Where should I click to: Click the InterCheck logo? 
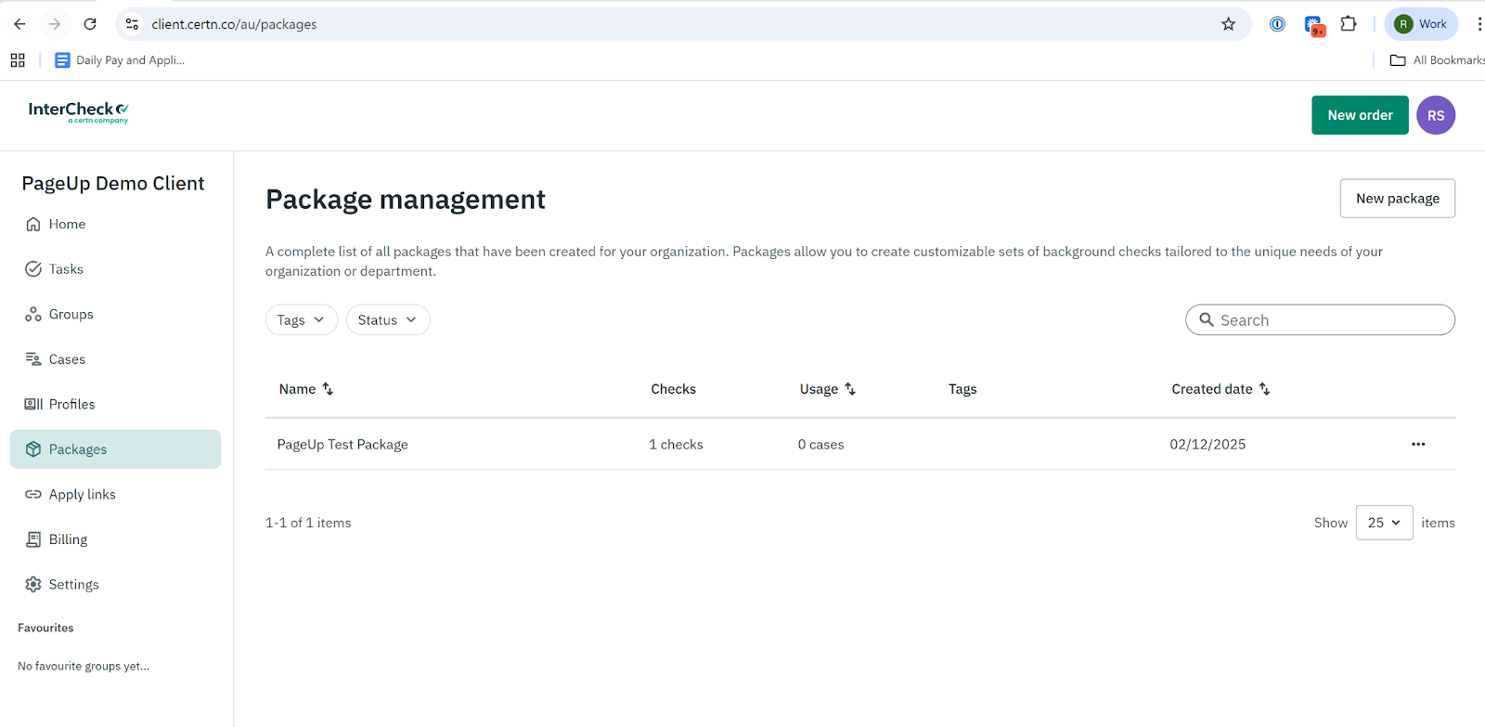(79, 111)
